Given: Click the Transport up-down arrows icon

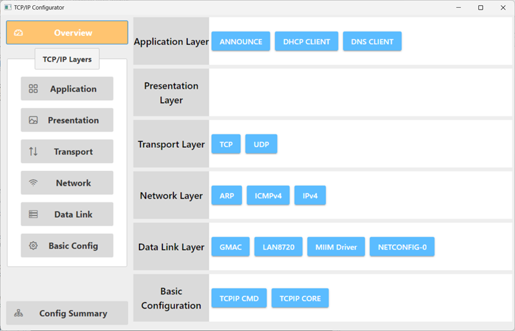Looking at the screenshot, I should click(x=33, y=151).
